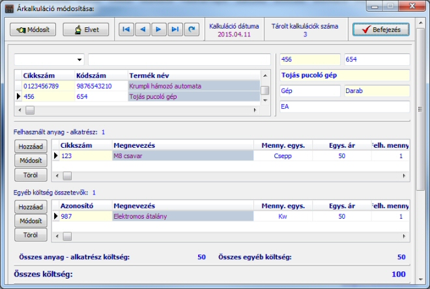Click the Csepp unit cell
The image size is (430, 289).
pos(283,156)
